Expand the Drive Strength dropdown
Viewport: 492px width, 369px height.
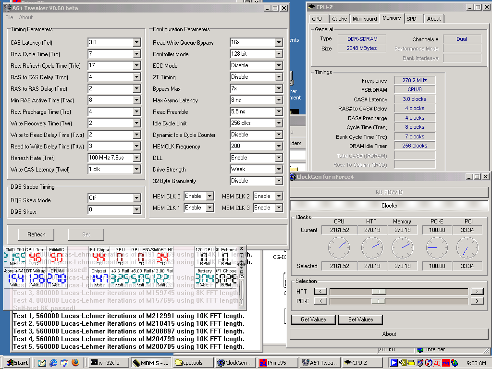click(279, 170)
